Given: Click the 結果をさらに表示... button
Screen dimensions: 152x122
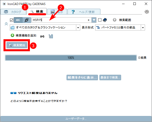Looking at the screenshot, I should [82, 77].
